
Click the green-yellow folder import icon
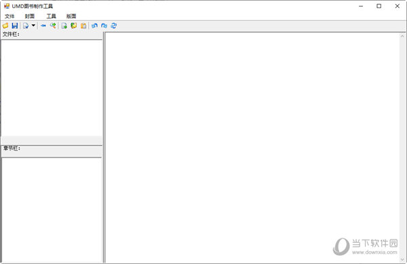click(x=74, y=26)
